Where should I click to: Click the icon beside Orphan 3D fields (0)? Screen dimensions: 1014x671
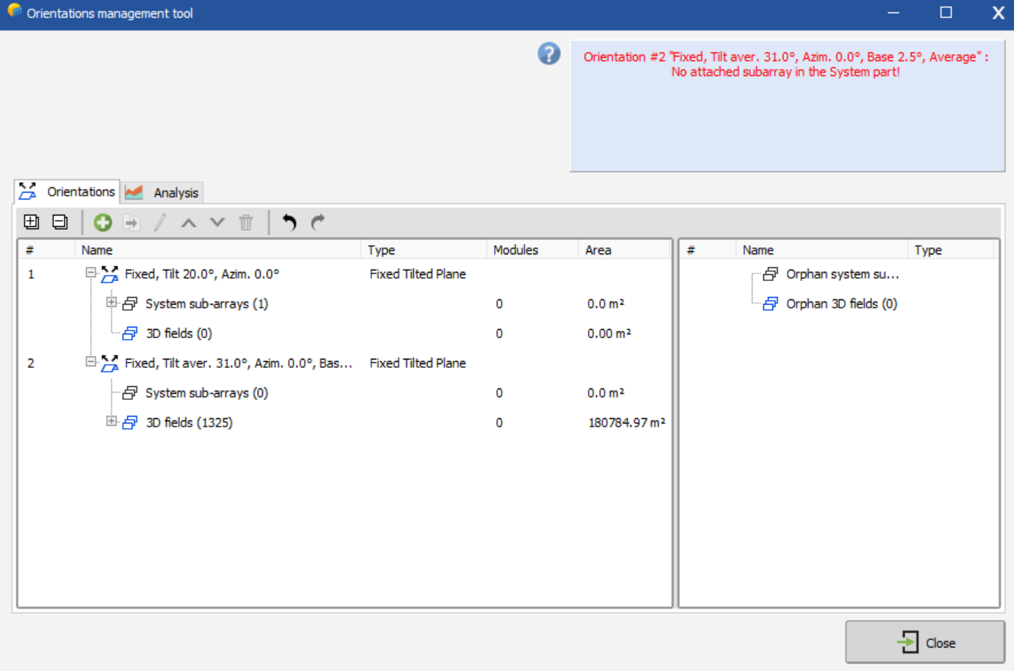tap(771, 304)
